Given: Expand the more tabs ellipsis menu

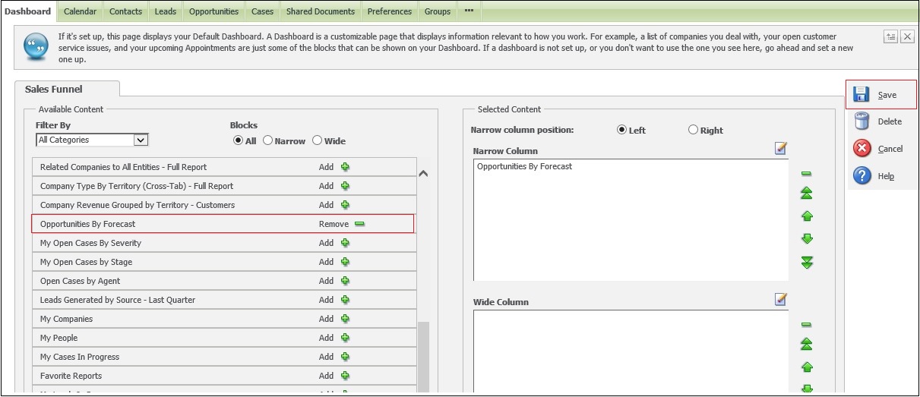Looking at the screenshot, I should click(x=469, y=11).
